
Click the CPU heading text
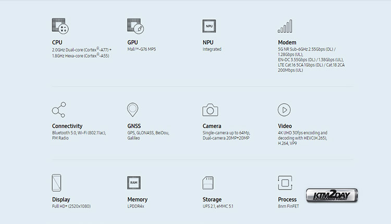(57, 42)
